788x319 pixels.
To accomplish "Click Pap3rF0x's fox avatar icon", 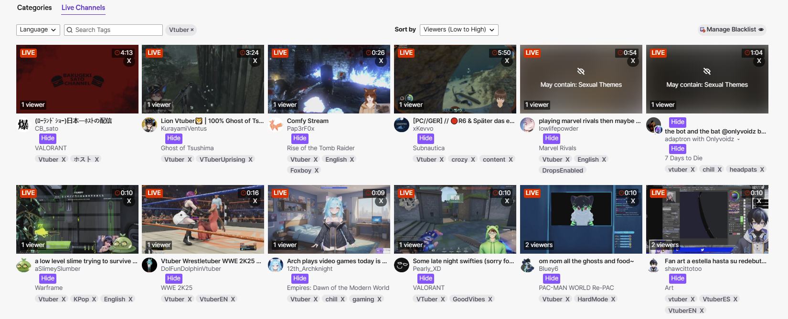I will coord(276,125).
